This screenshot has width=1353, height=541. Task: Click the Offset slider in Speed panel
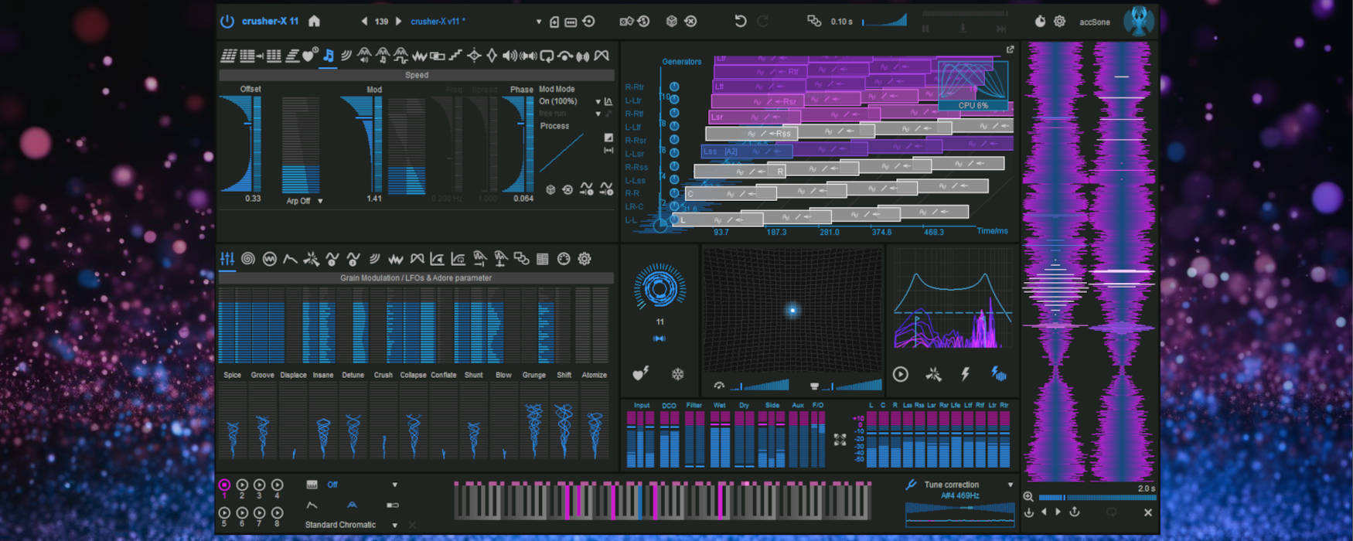241,144
